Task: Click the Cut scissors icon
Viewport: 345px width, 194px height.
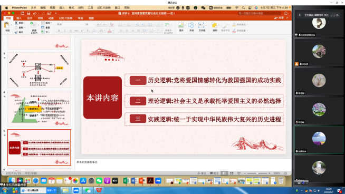Action: [x=16, y=23]
